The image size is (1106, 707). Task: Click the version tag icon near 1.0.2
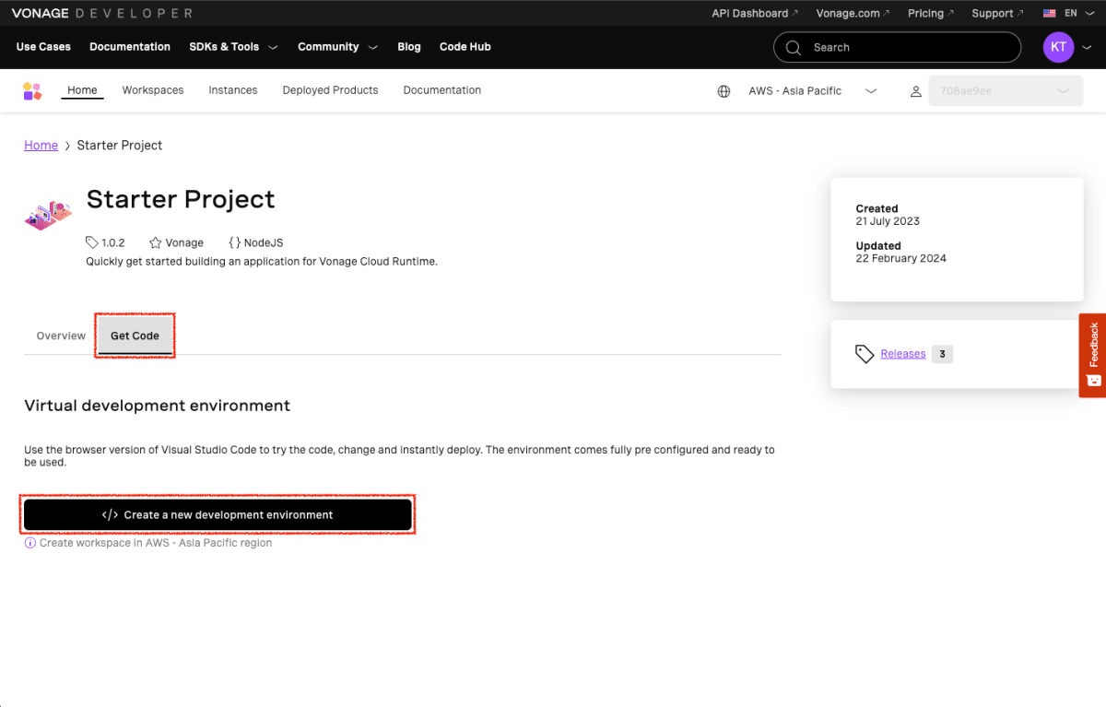coord(92,242)
